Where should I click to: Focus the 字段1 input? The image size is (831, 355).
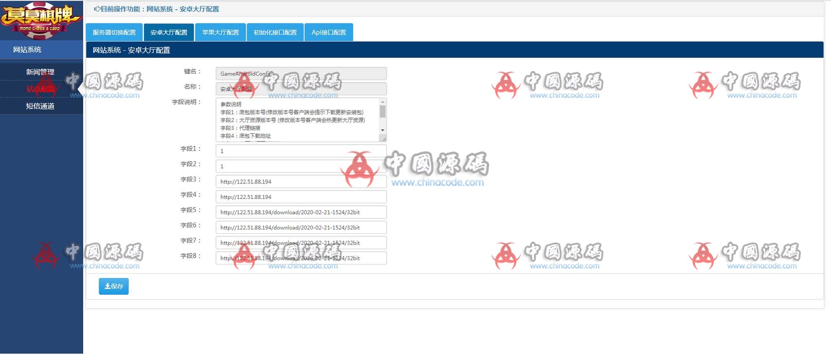(x=301, y=151)
